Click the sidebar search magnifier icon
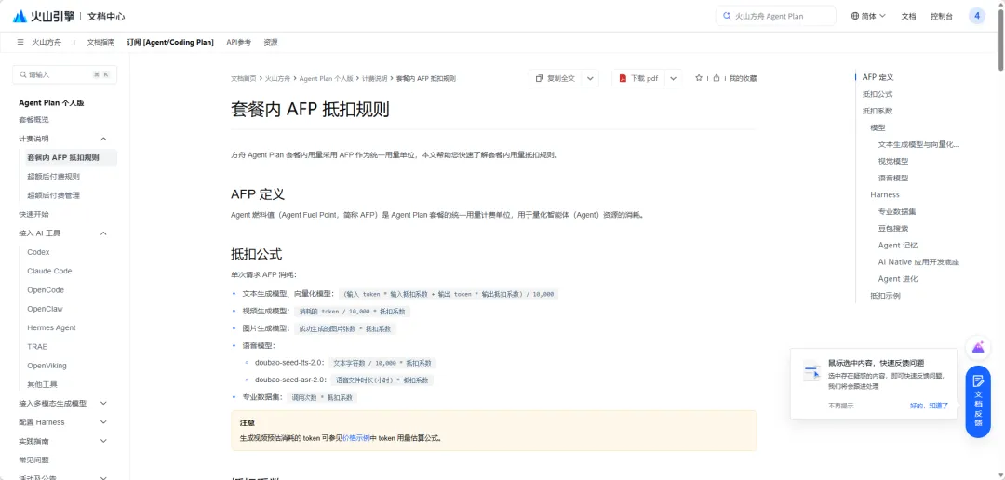 [x=22, y=74]
